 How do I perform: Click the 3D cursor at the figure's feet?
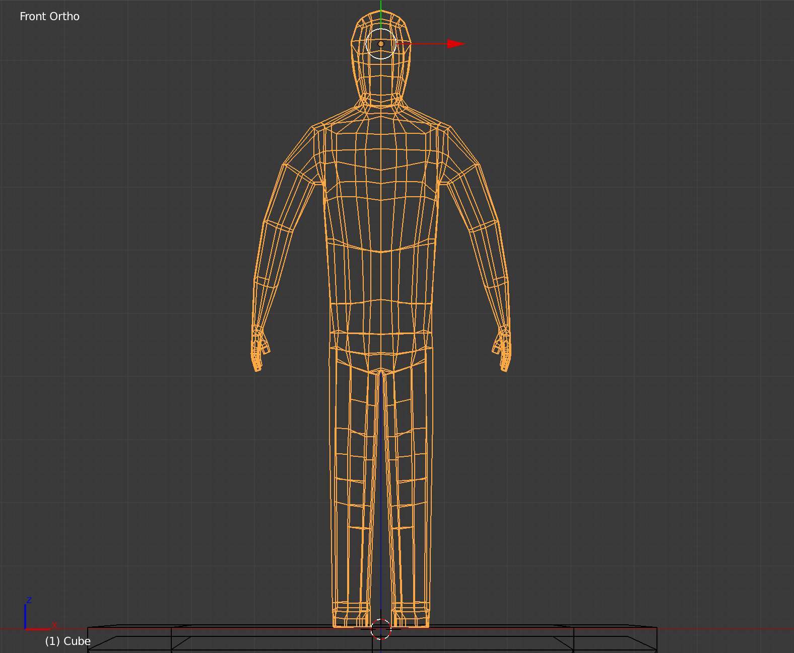[x=381, y=629]
